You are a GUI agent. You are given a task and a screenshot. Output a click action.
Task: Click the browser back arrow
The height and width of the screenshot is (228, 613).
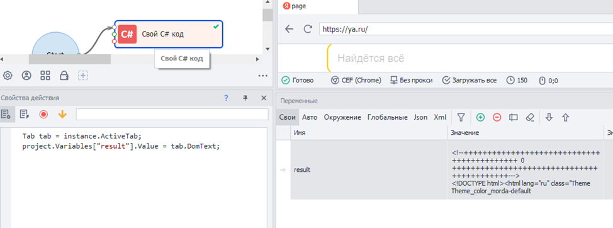click(289, 30)
